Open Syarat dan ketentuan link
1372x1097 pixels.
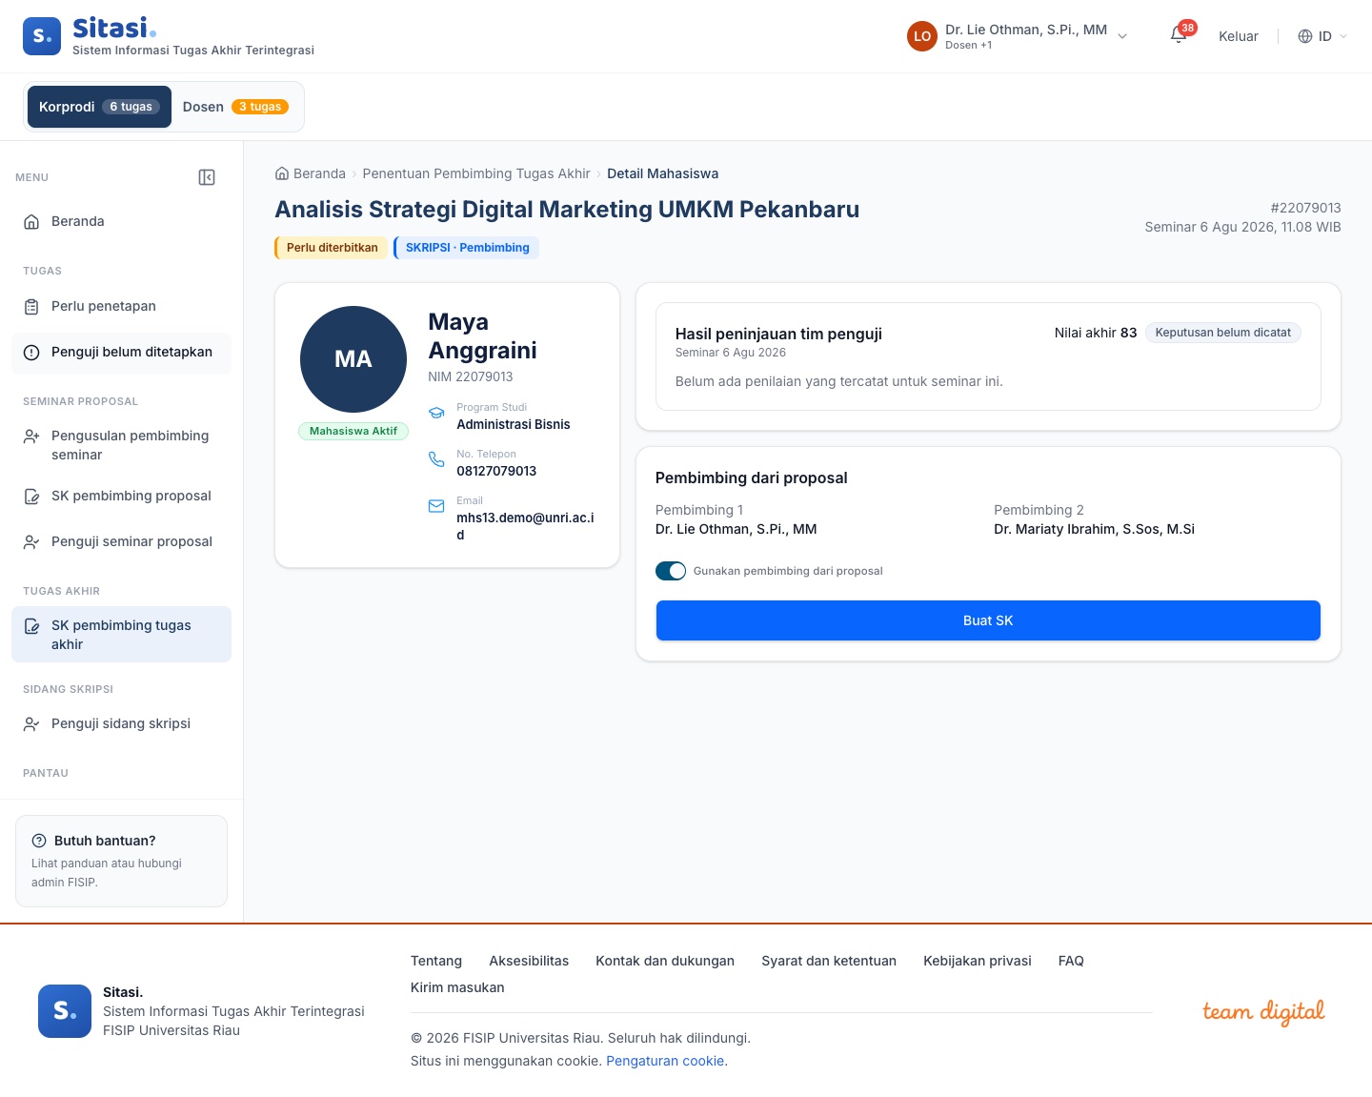pos(829,961)
